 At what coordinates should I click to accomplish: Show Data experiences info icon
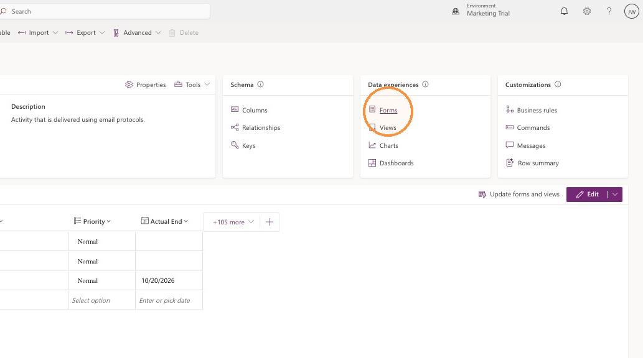[x=425, y=85]
